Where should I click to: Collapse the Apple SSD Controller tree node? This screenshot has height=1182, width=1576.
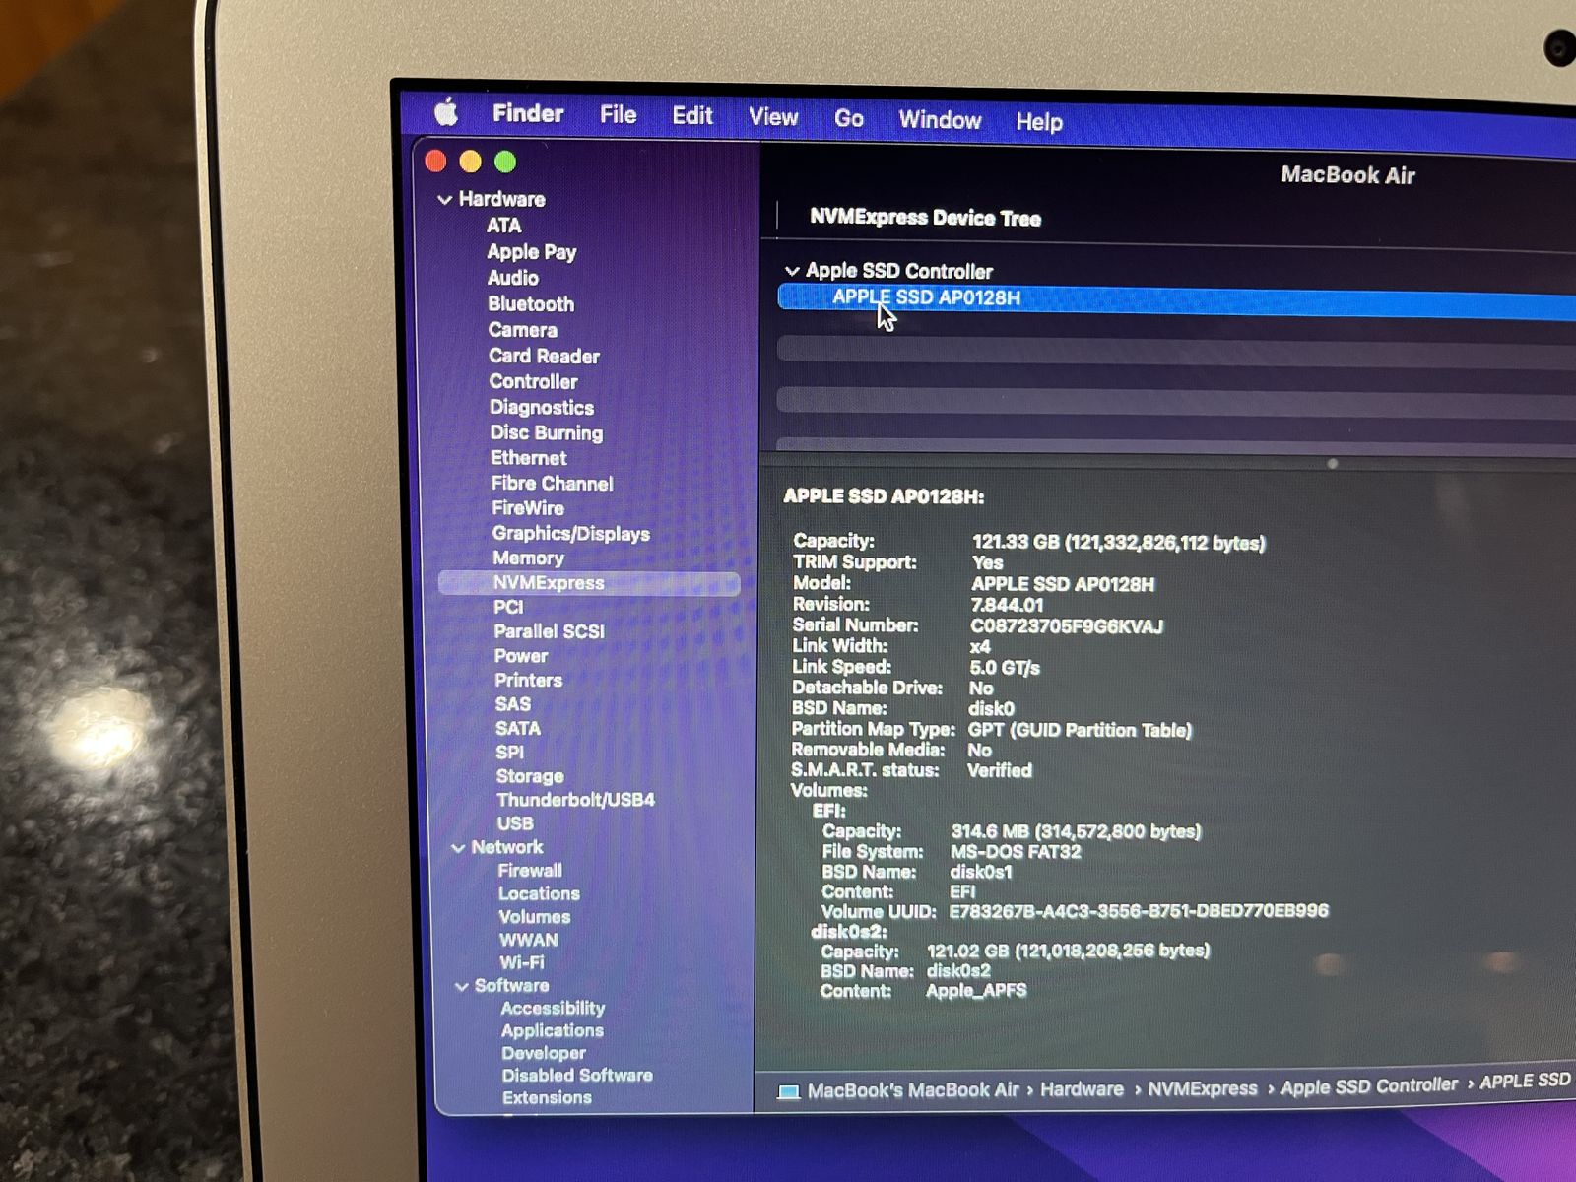point(792,271)
